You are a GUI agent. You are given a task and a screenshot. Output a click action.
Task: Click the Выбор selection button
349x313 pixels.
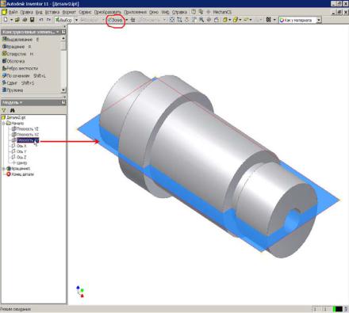tap(63, 20)
